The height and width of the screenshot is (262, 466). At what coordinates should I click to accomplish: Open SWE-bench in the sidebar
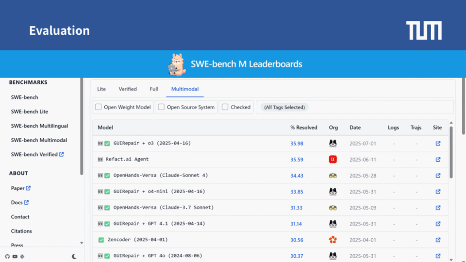coord(24,97)
